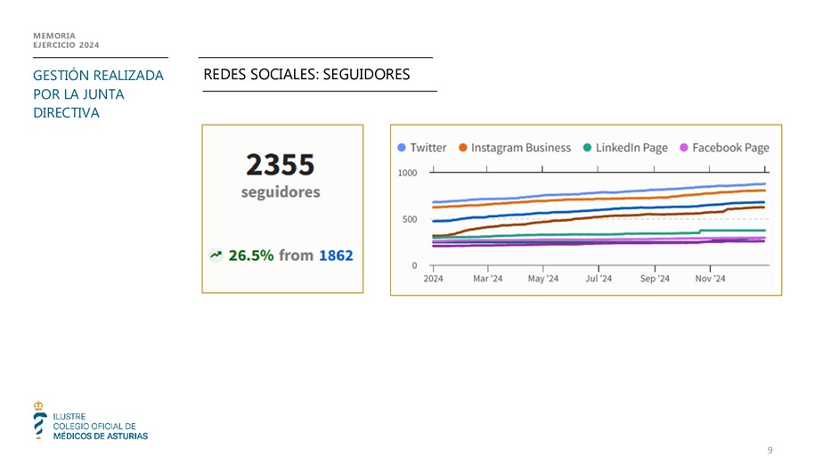This screenshot has width=839, height=472.
Task: Click the Nov '24 axis marker
Action: pos(710,279)
